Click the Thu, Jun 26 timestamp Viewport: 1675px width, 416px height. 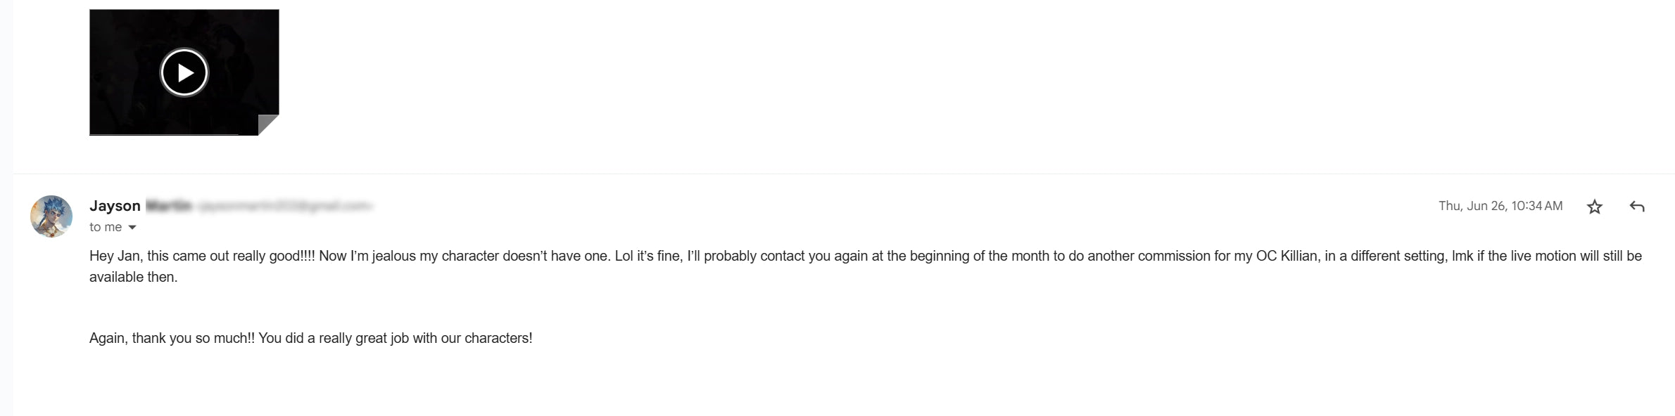[1500, 206]
